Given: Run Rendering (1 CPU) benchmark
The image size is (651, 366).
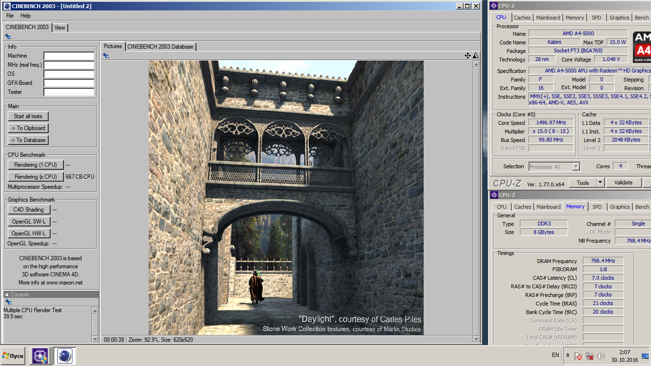Looking at the screenshot, I should (36, 165).
